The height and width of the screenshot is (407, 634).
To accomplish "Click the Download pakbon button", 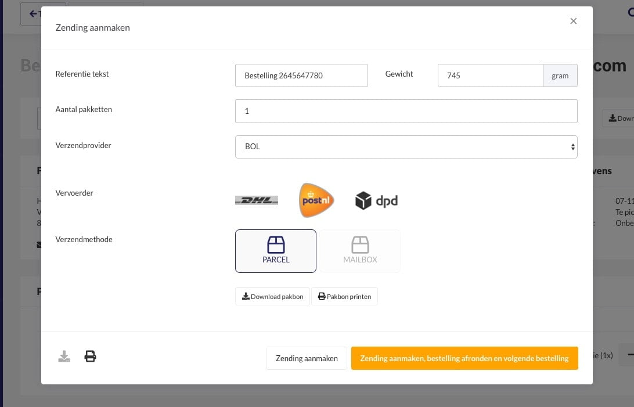I will 272,297.
